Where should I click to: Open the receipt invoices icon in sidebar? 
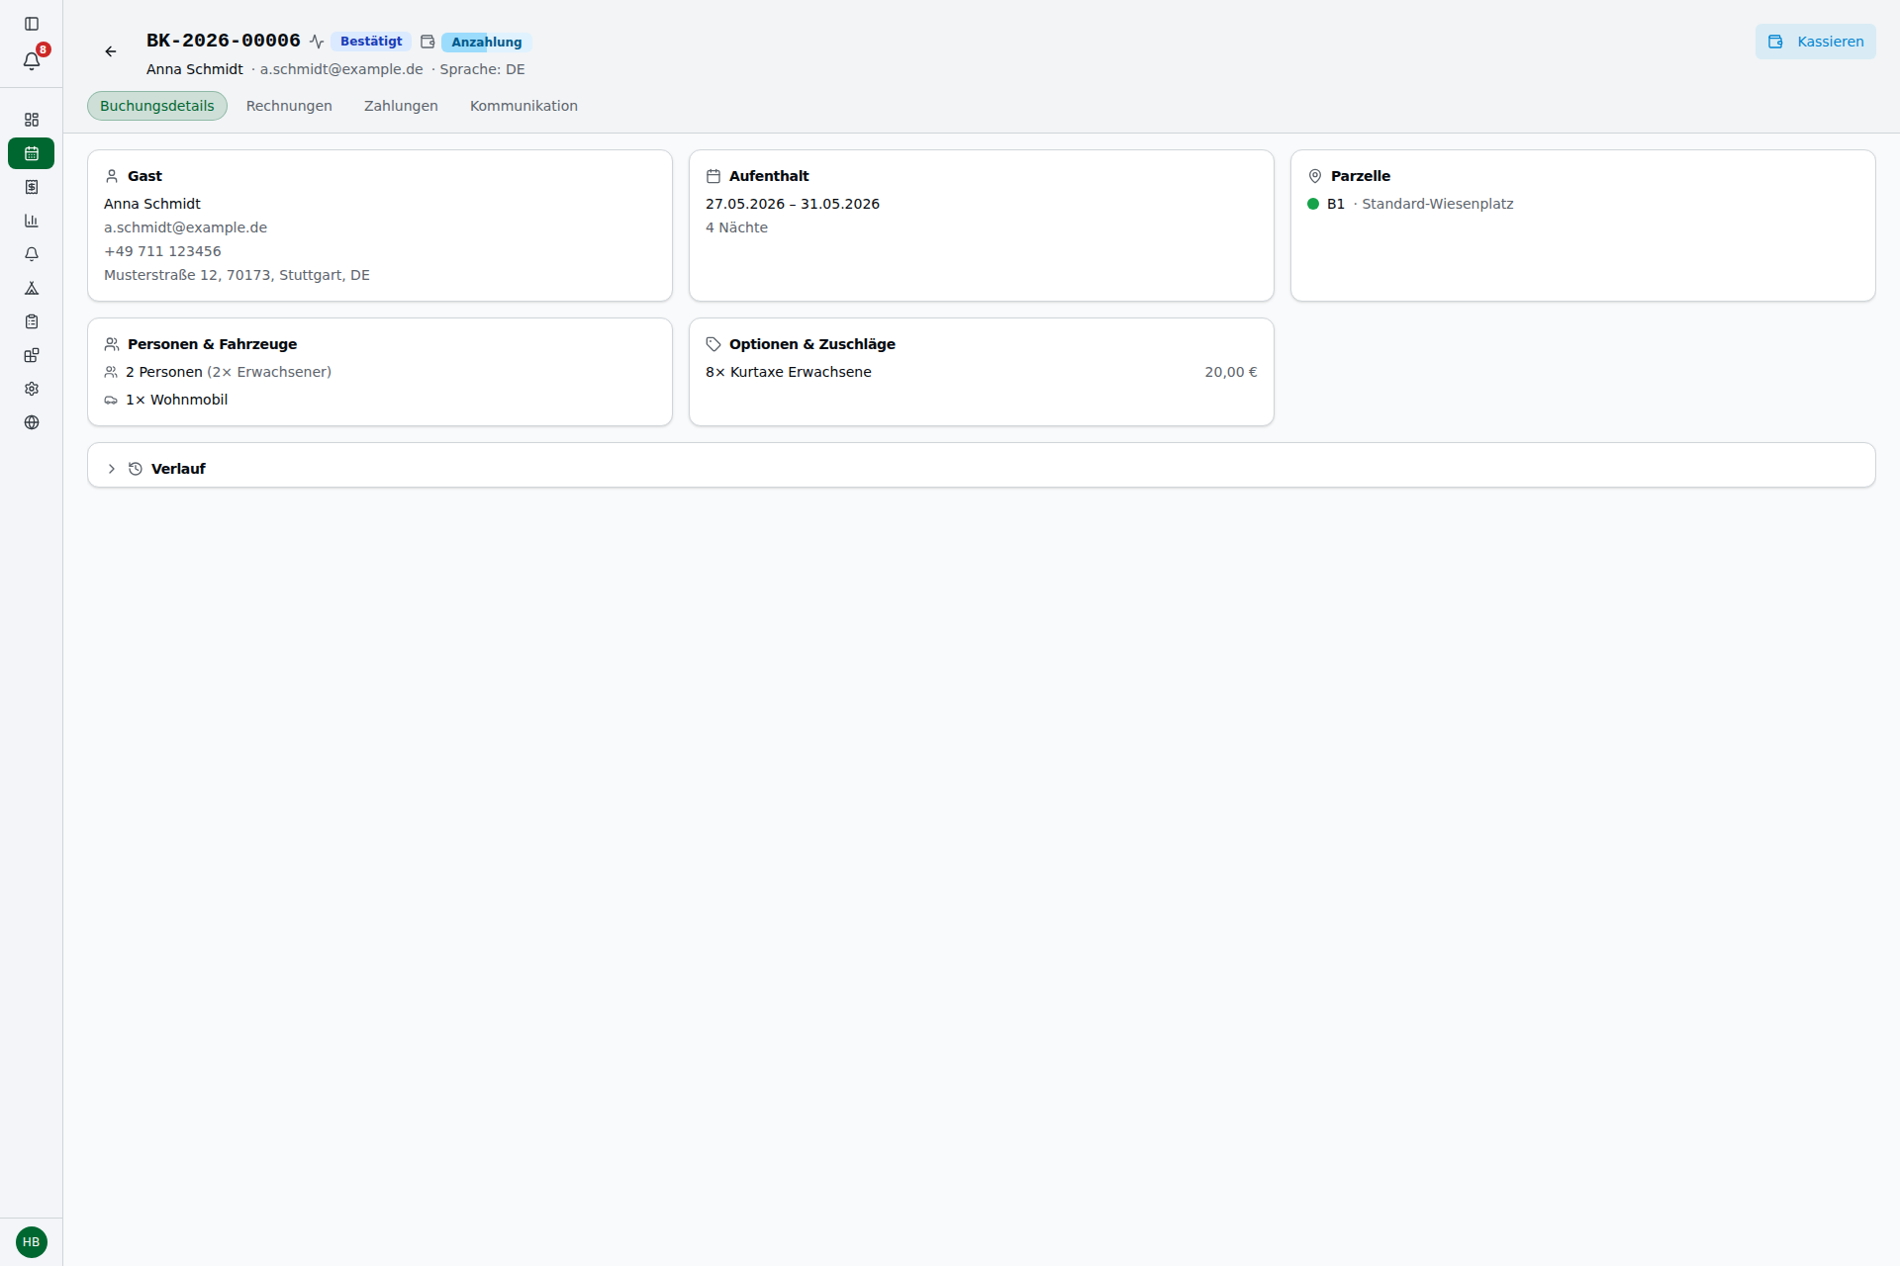coord(32,187)
